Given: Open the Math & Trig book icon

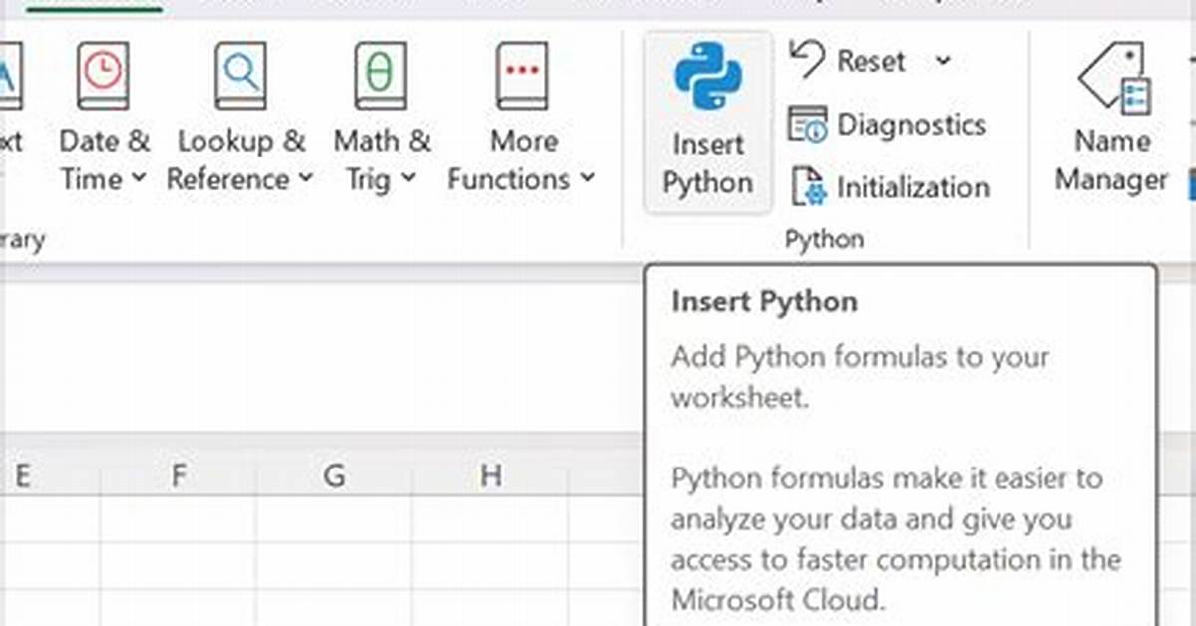Looking at the screenshot, I should [x=381, y=76].
